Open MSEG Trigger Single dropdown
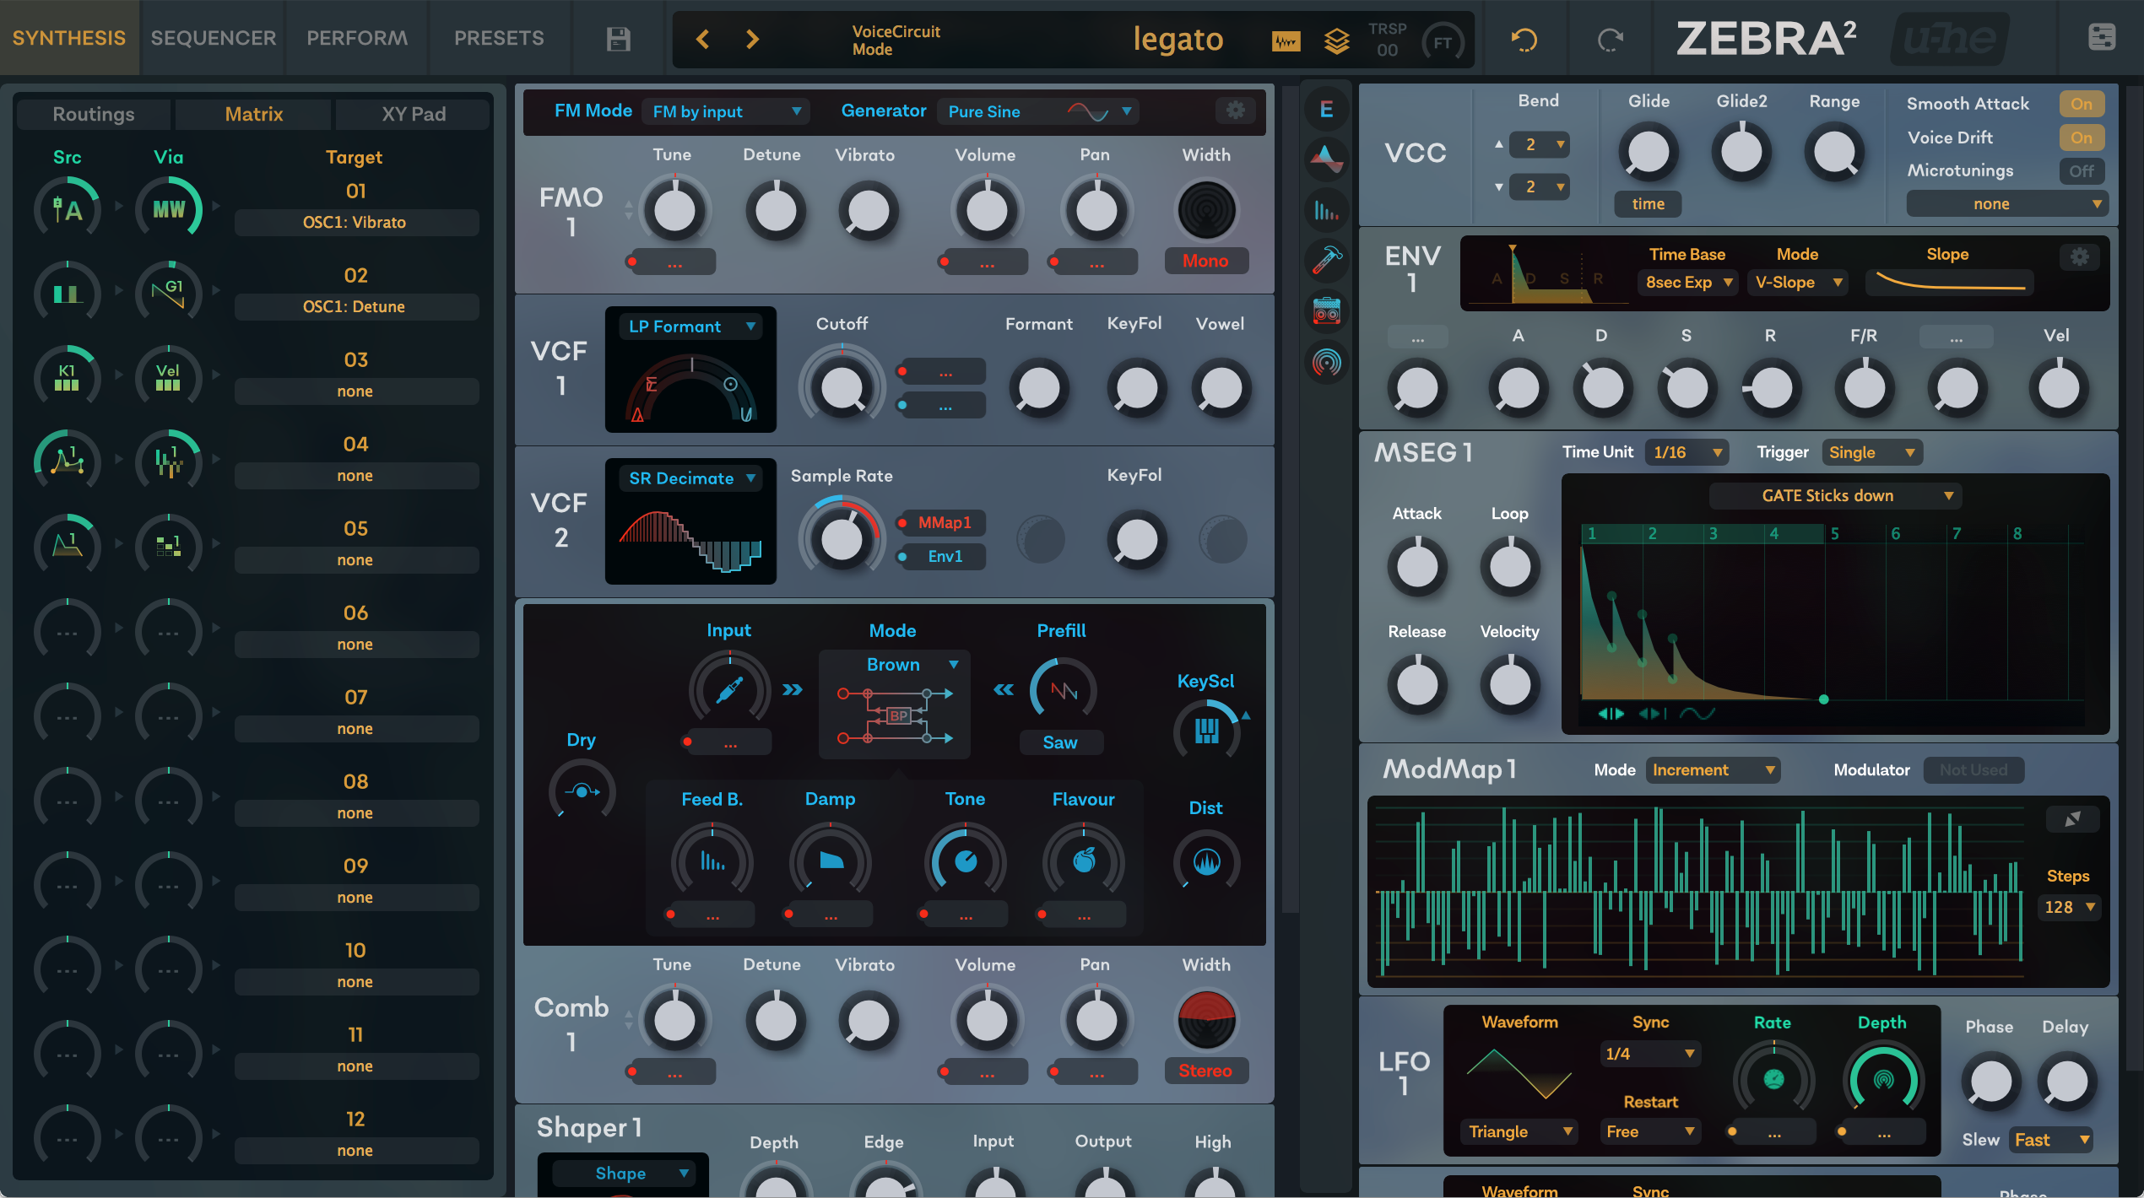 coord(1871,452)
